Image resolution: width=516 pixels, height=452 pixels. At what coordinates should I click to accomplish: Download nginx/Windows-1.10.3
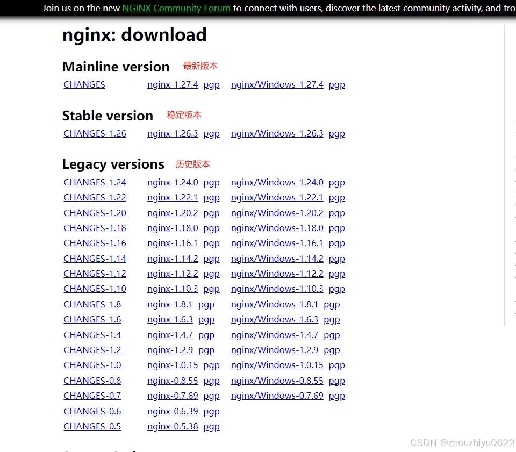[277, 289]
